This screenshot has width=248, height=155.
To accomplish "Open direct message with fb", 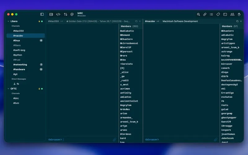I will click(x=26, y=84).
